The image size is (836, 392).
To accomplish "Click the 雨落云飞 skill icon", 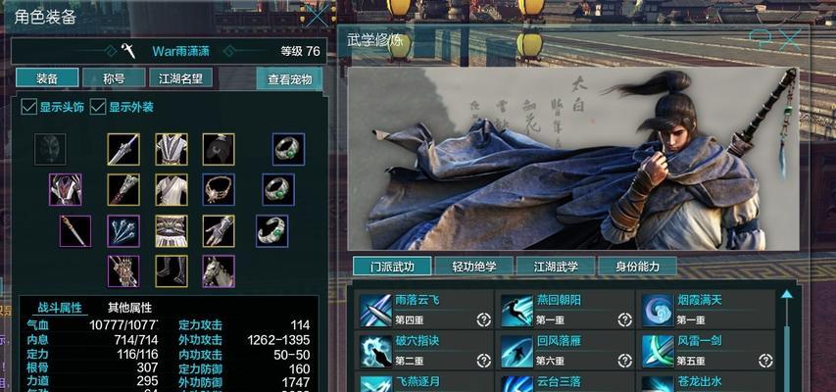I will click(376, 311).
